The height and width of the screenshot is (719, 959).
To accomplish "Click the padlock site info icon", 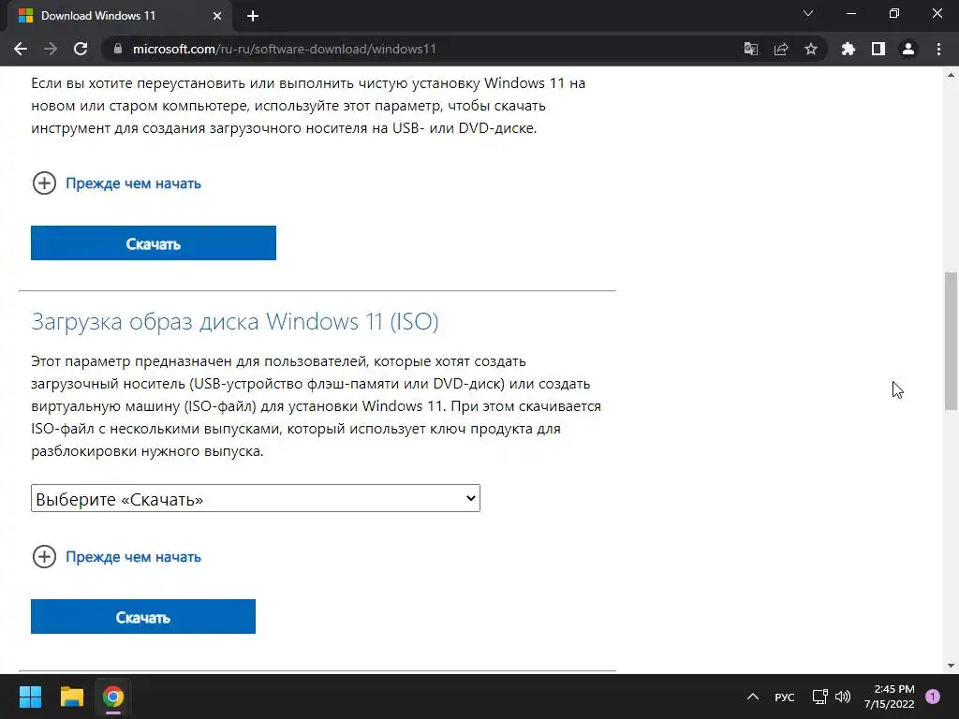I will [x=117, y=49].
